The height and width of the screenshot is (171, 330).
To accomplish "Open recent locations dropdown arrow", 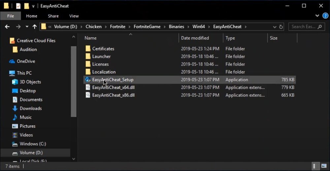I will click(x=27, y=27).
